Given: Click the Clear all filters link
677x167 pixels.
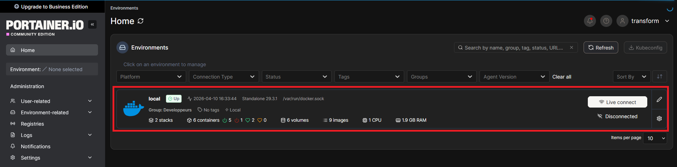Looking at the screenshot, I should 562,77.
